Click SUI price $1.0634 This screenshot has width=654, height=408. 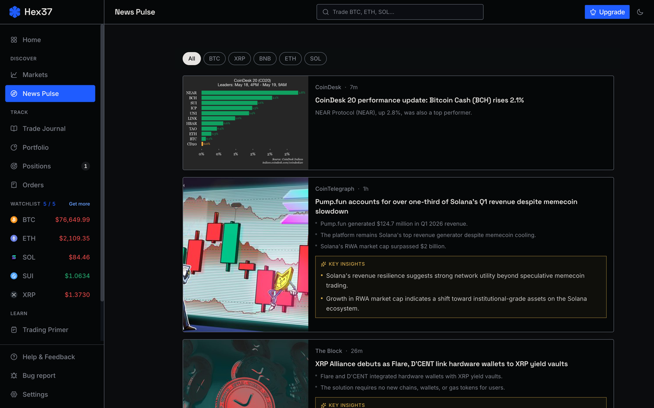(x=77, y=276)
